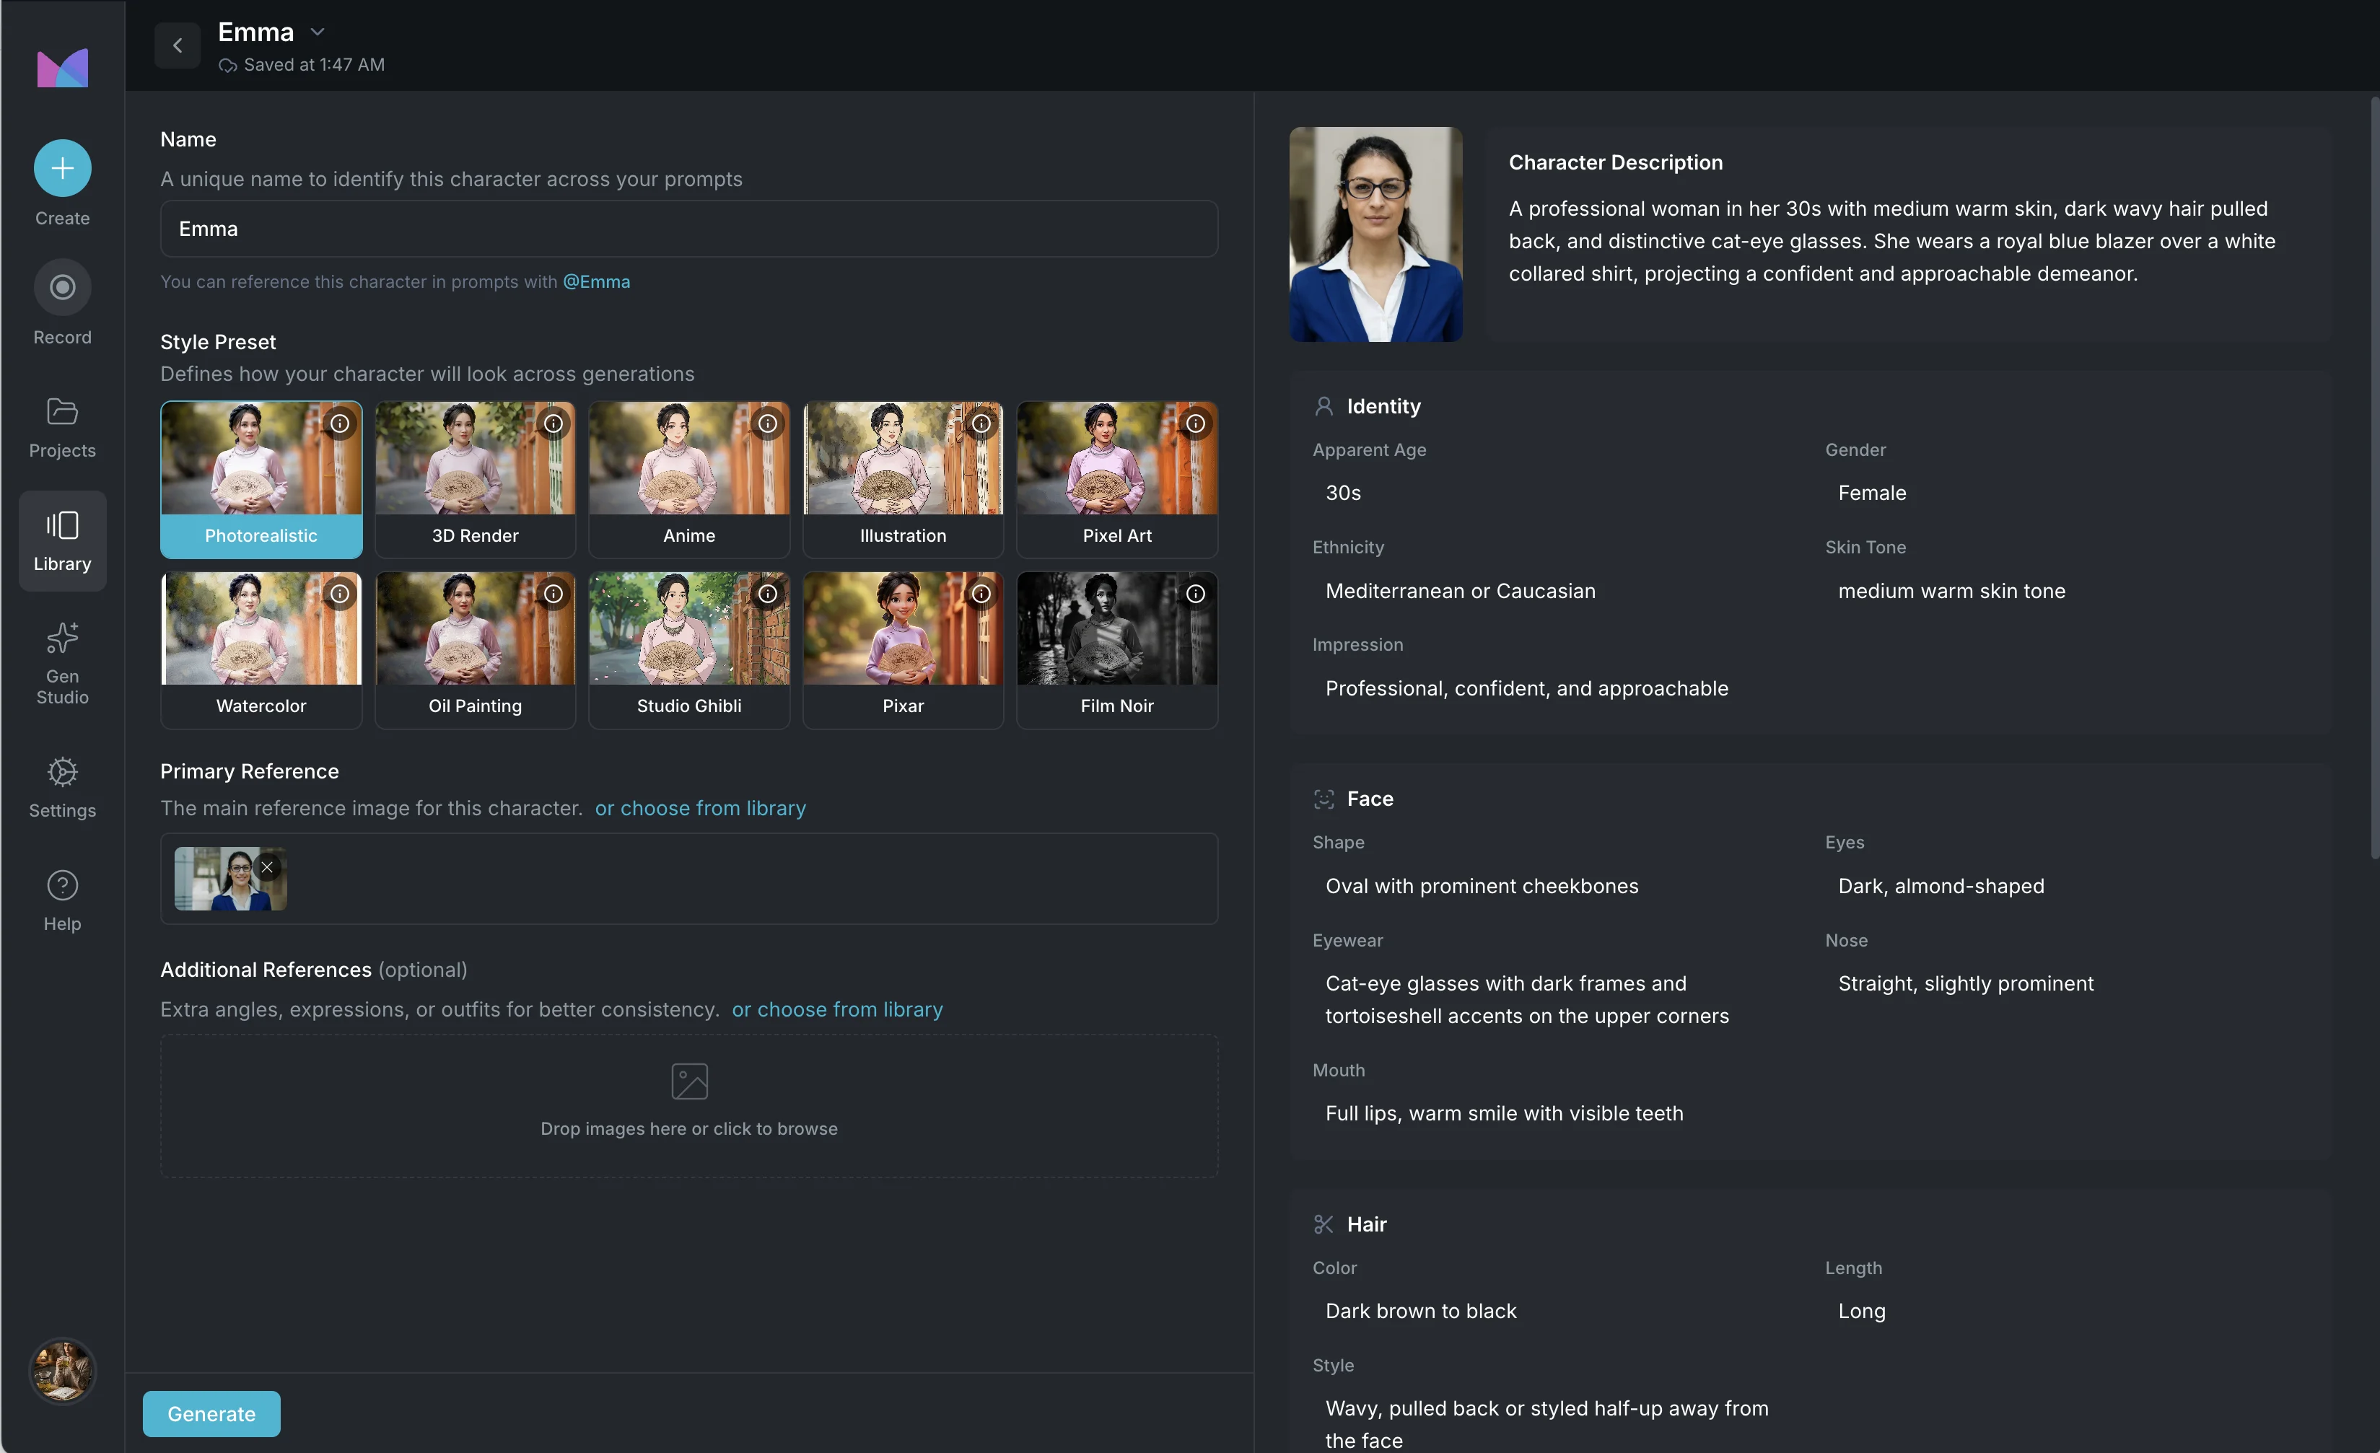Open the Library section
This screenshot has height=1453, width=2380.
tap(62, 540)
